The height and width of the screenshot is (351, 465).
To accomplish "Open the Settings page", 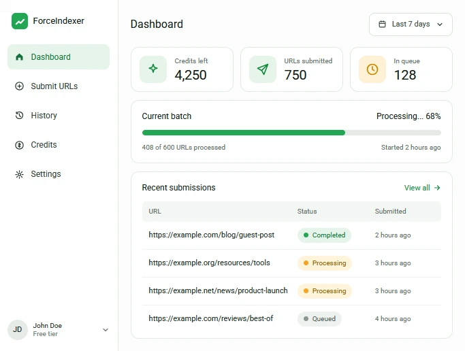I will (59, 174).
